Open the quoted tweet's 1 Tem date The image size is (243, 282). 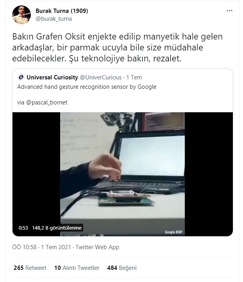pyautogui.click(x=134, y=77)
